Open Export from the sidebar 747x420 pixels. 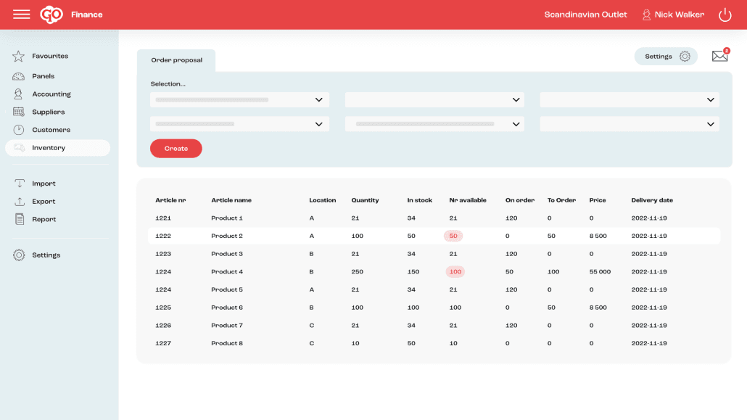[x=44, y=202]
